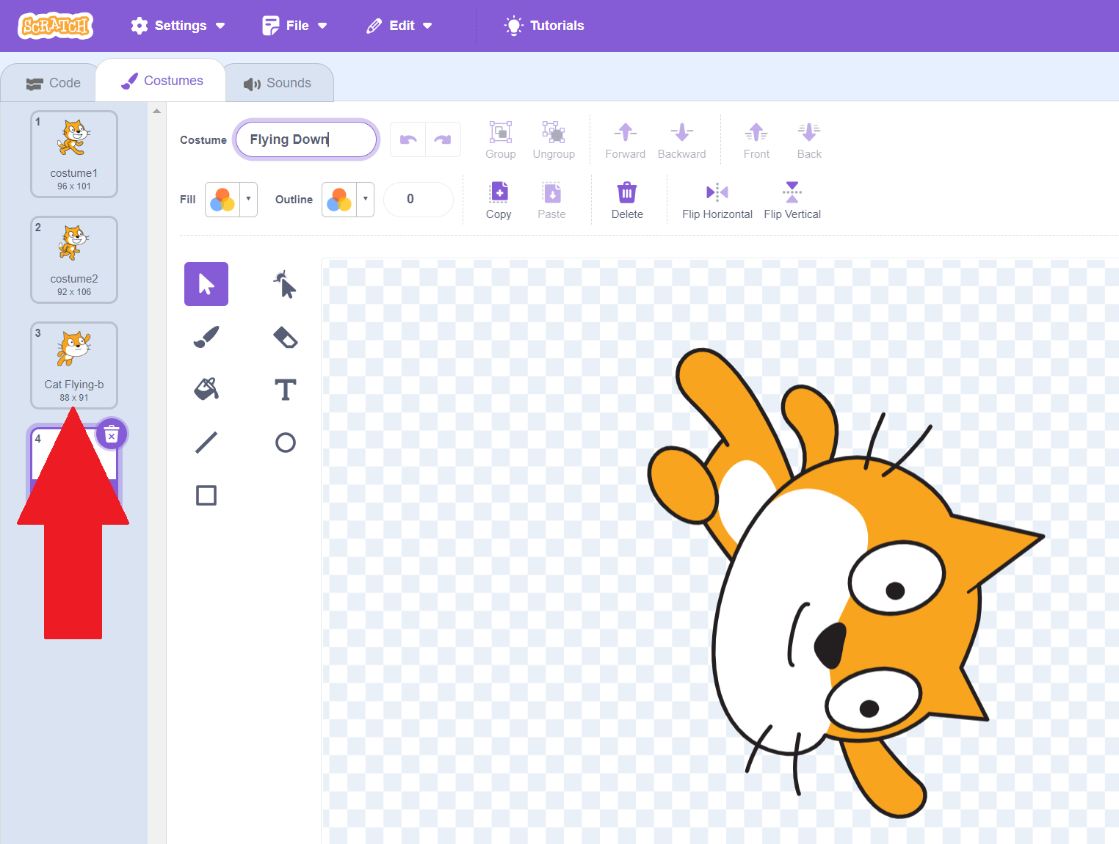Select costume2 thumbnail

tap(74, 260)
